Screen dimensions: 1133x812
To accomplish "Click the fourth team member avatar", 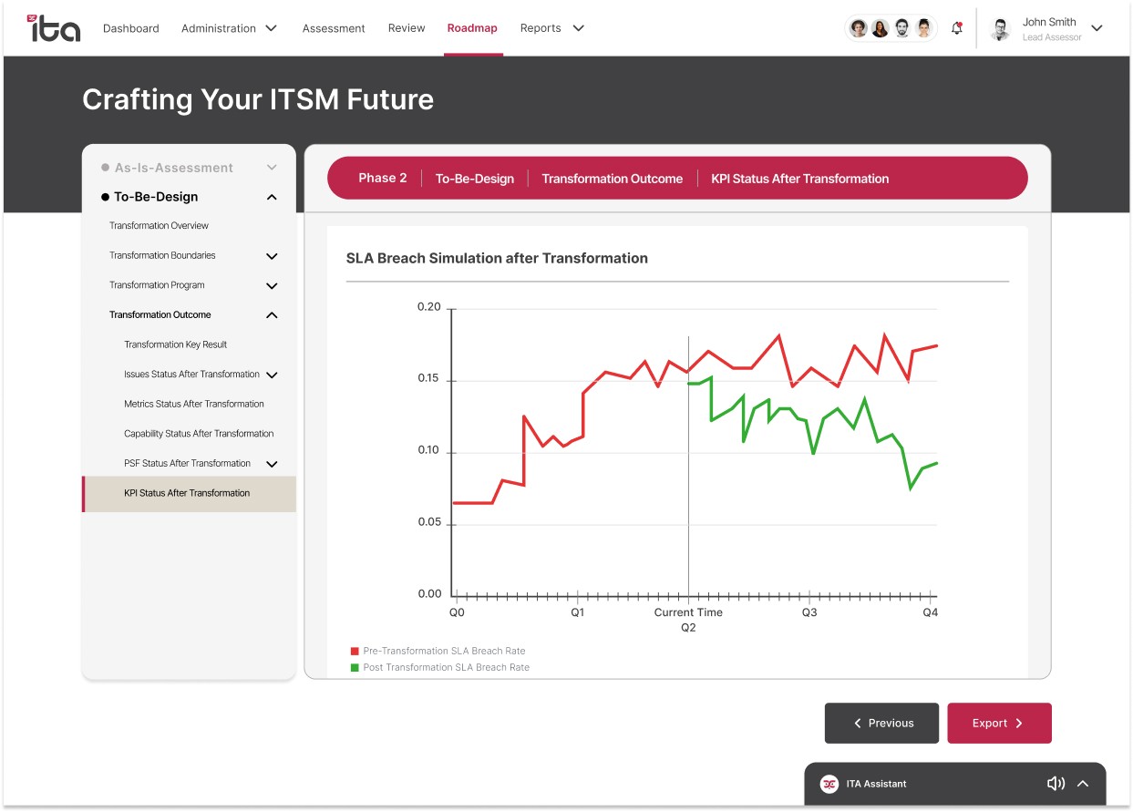I will click(x=923, y=28).
